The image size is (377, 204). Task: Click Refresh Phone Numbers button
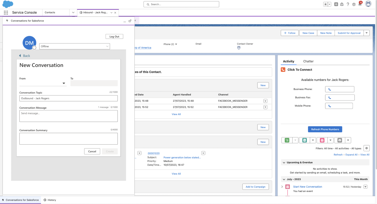click(325, 129)
